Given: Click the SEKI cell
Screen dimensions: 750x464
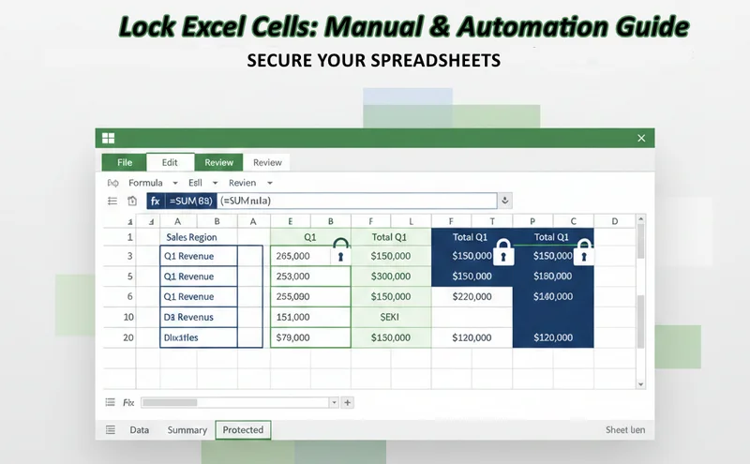Looking at the screenshot, I should [391, 317].
